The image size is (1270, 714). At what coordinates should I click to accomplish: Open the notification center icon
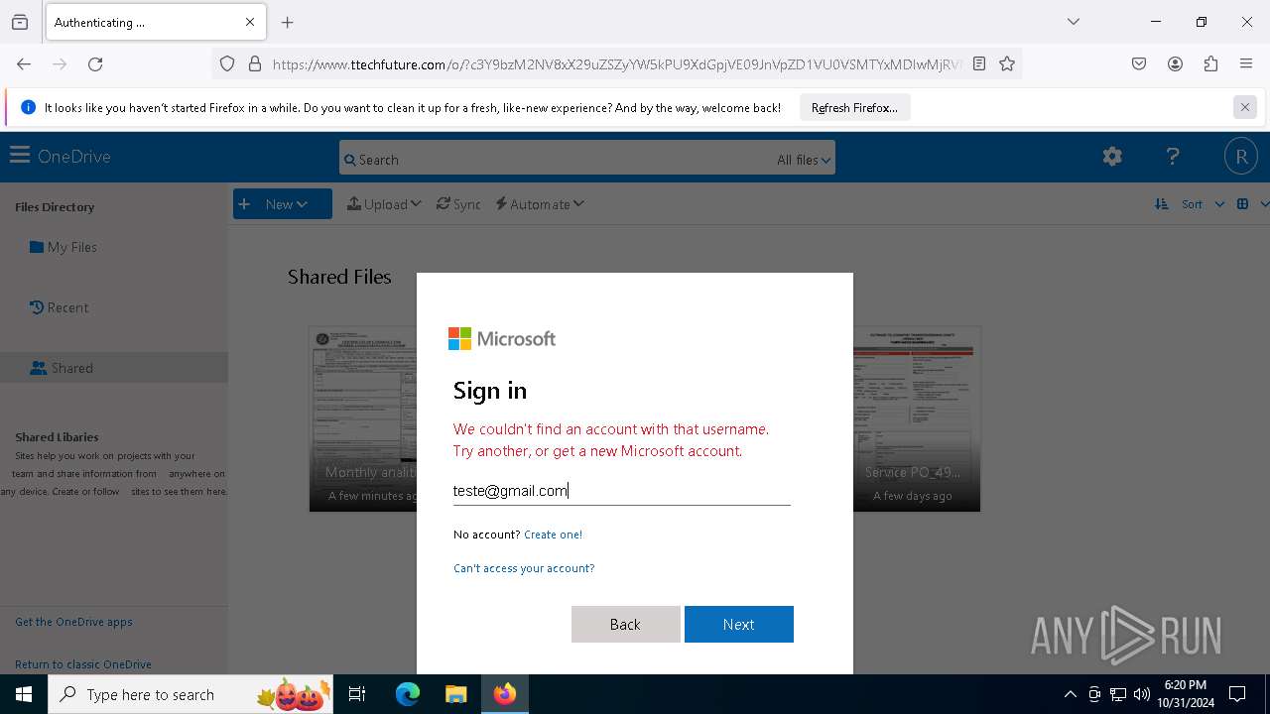coord(1237,694)
